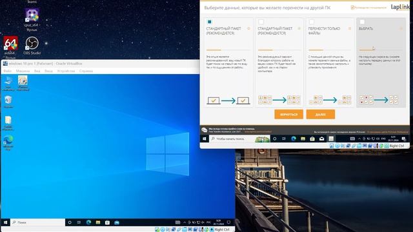Click the touch keyboard icon in Laplink VM taskbar
Screen dimensions: 413x232
pyautogui.click(x=352, y=139)
